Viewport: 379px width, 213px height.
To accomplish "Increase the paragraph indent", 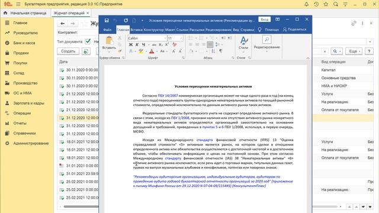I will [229, 38].
